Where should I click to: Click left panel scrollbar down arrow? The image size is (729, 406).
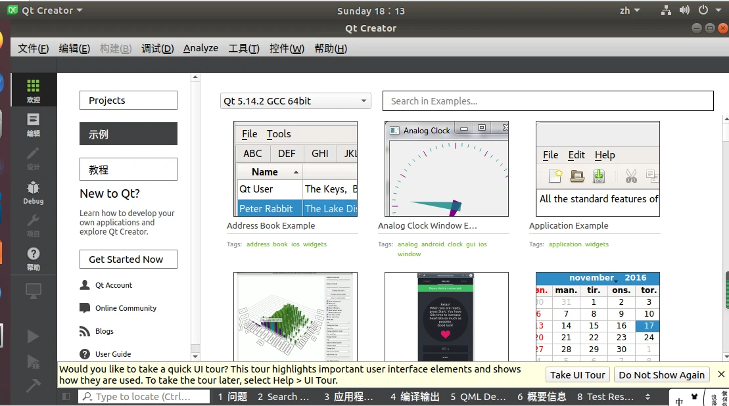195,357
